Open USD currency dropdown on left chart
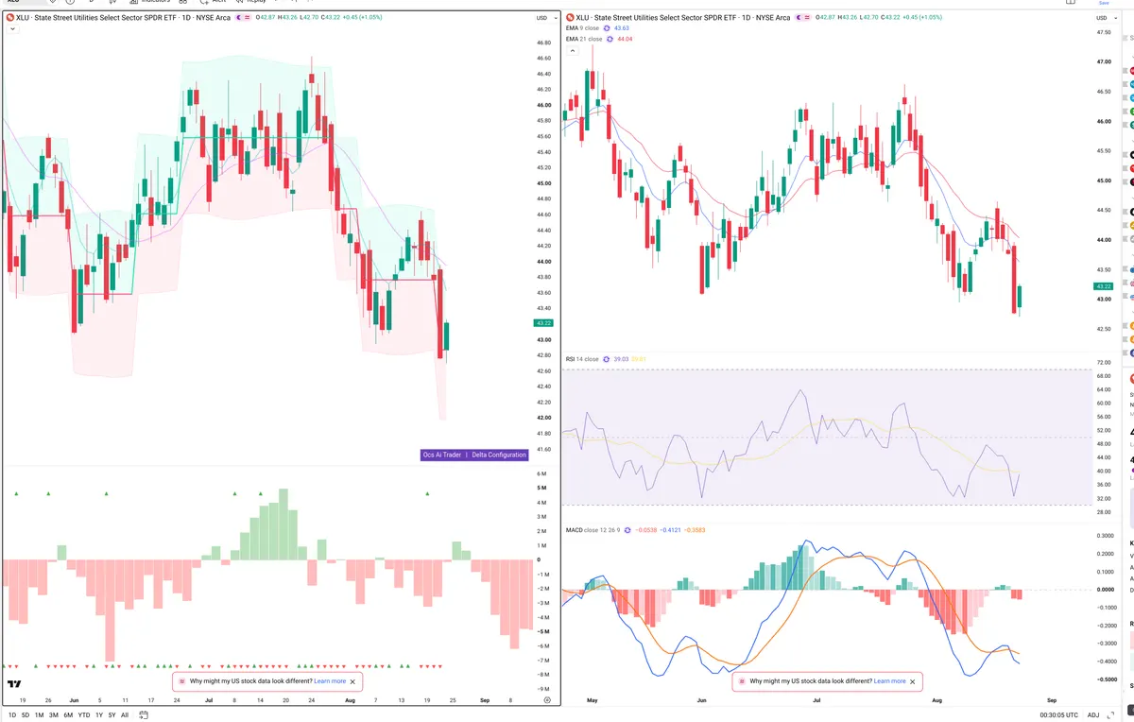The image size is (1134, 722). click(x=545, y=18)
